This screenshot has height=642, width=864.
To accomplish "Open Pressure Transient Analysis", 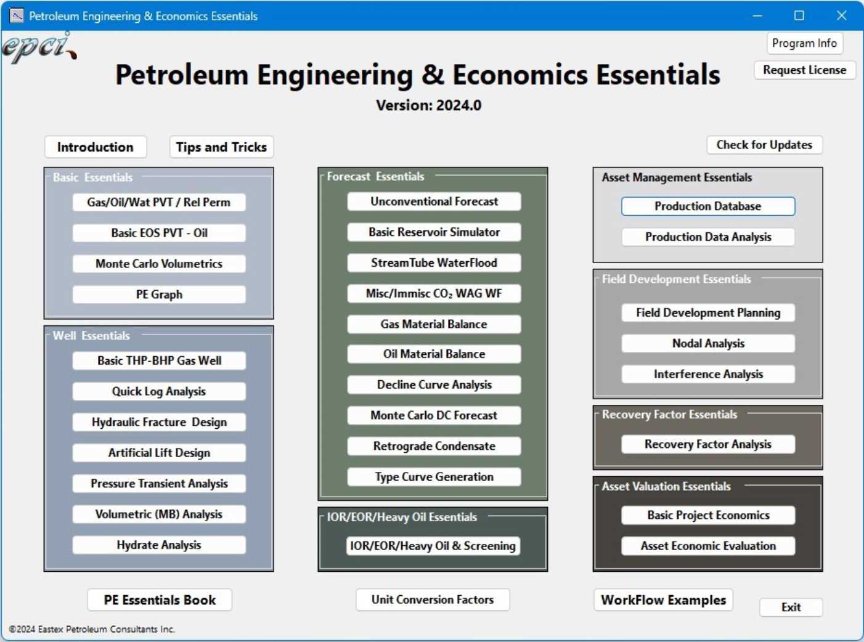I will (159, 484).
